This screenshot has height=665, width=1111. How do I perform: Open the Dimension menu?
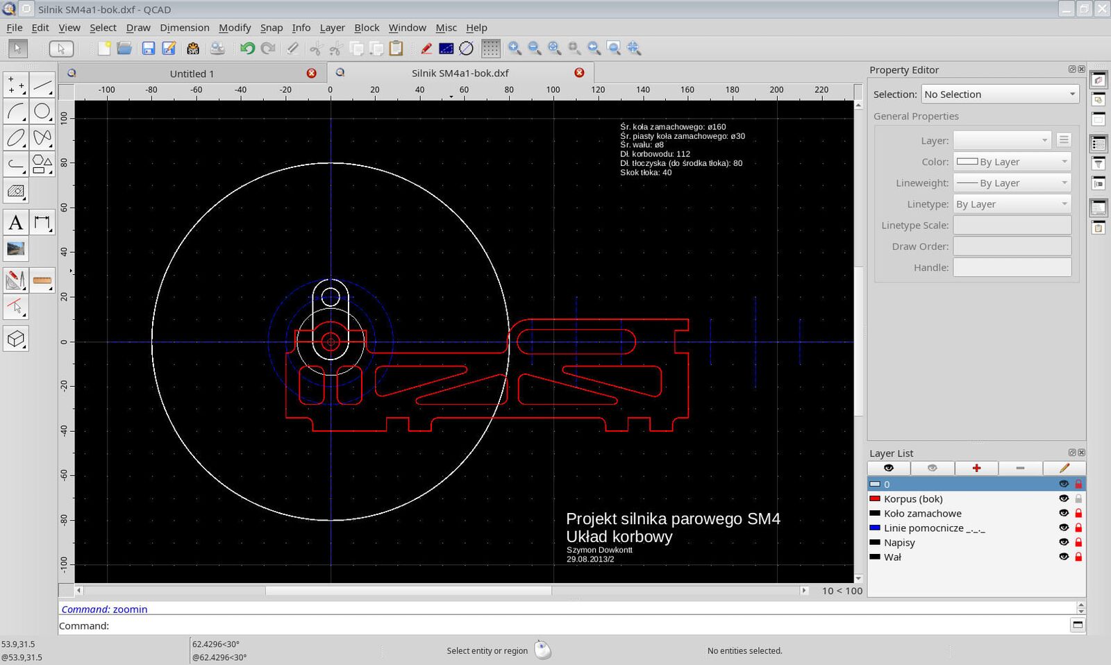[x=184, y=28]
